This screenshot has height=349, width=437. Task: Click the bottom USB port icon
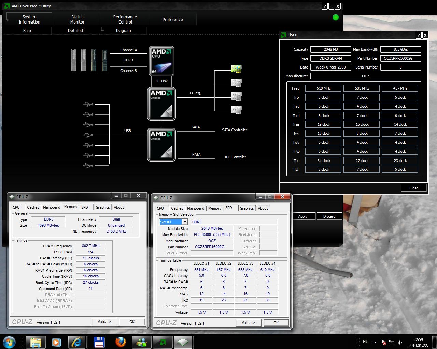[x=88, y=166]
